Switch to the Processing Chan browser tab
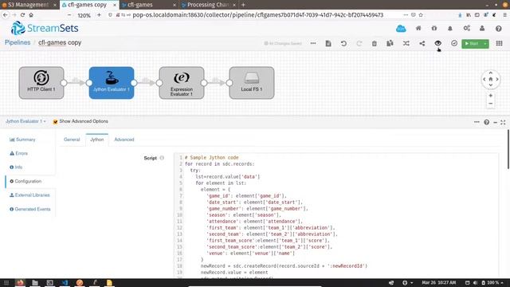The image size is (510, 287). coord(208,5)
